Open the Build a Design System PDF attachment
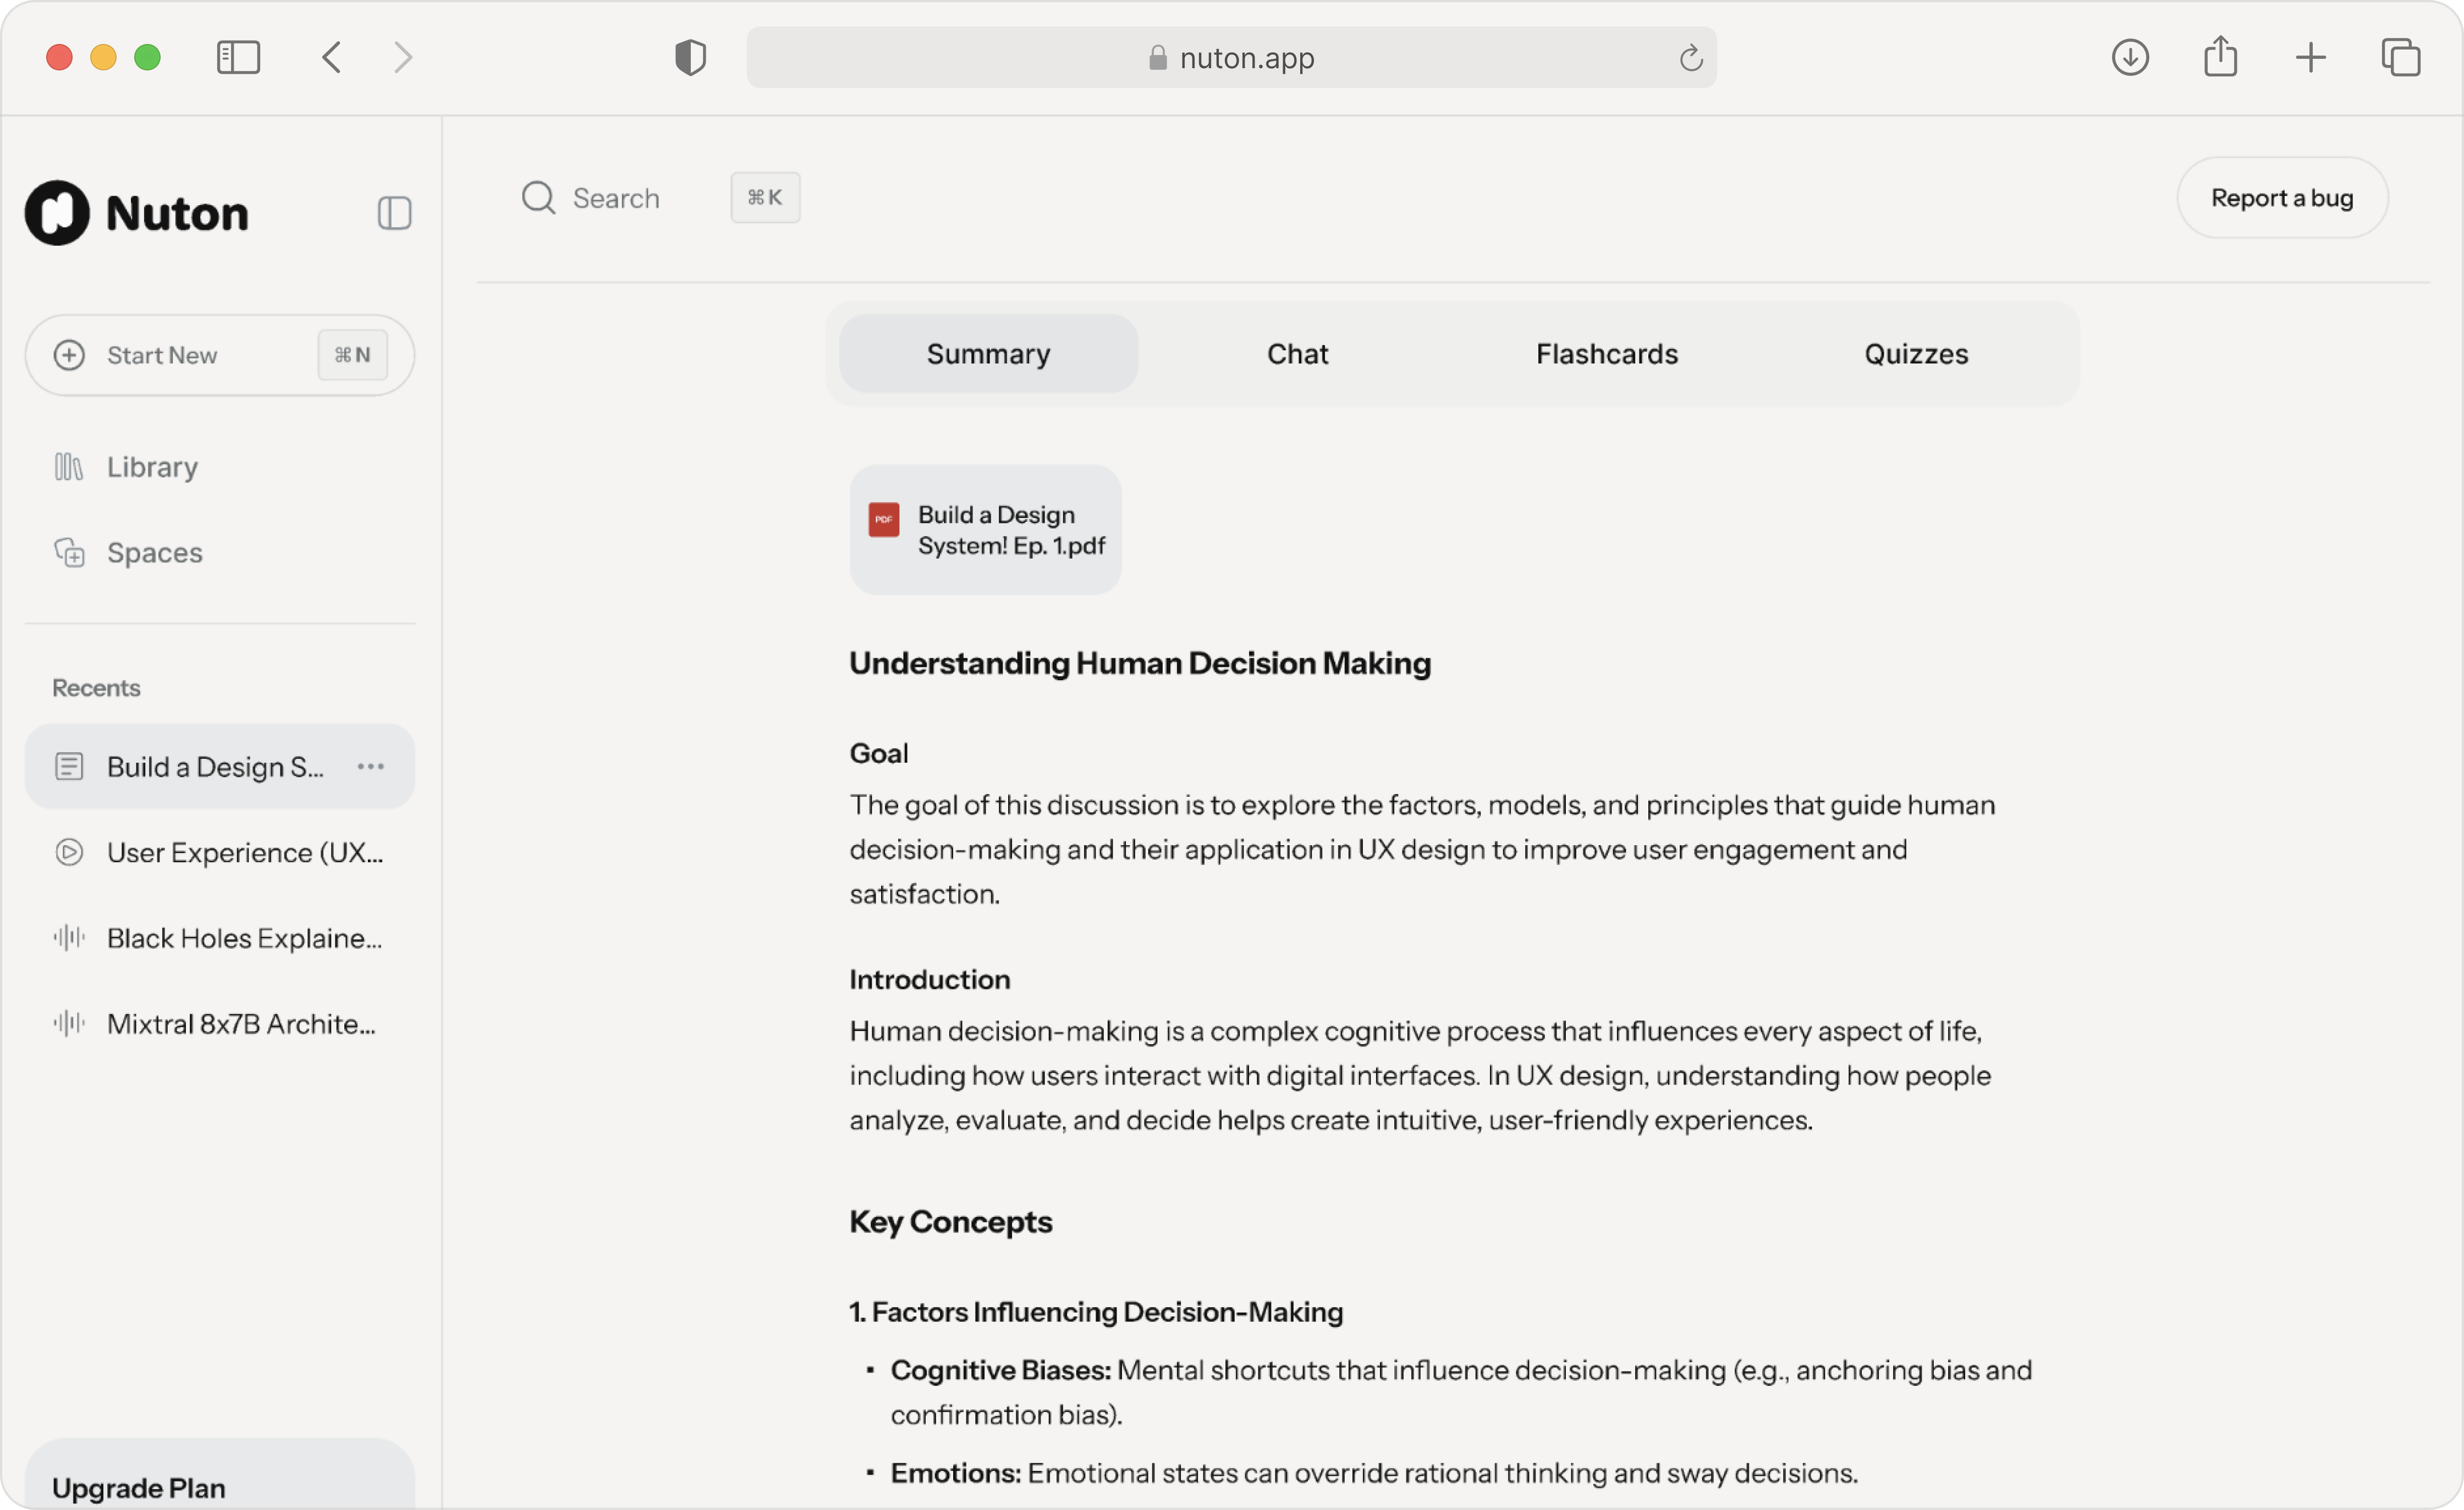Image resolution: width=2464 pixels, height=1510 pixels. (985, 530)
